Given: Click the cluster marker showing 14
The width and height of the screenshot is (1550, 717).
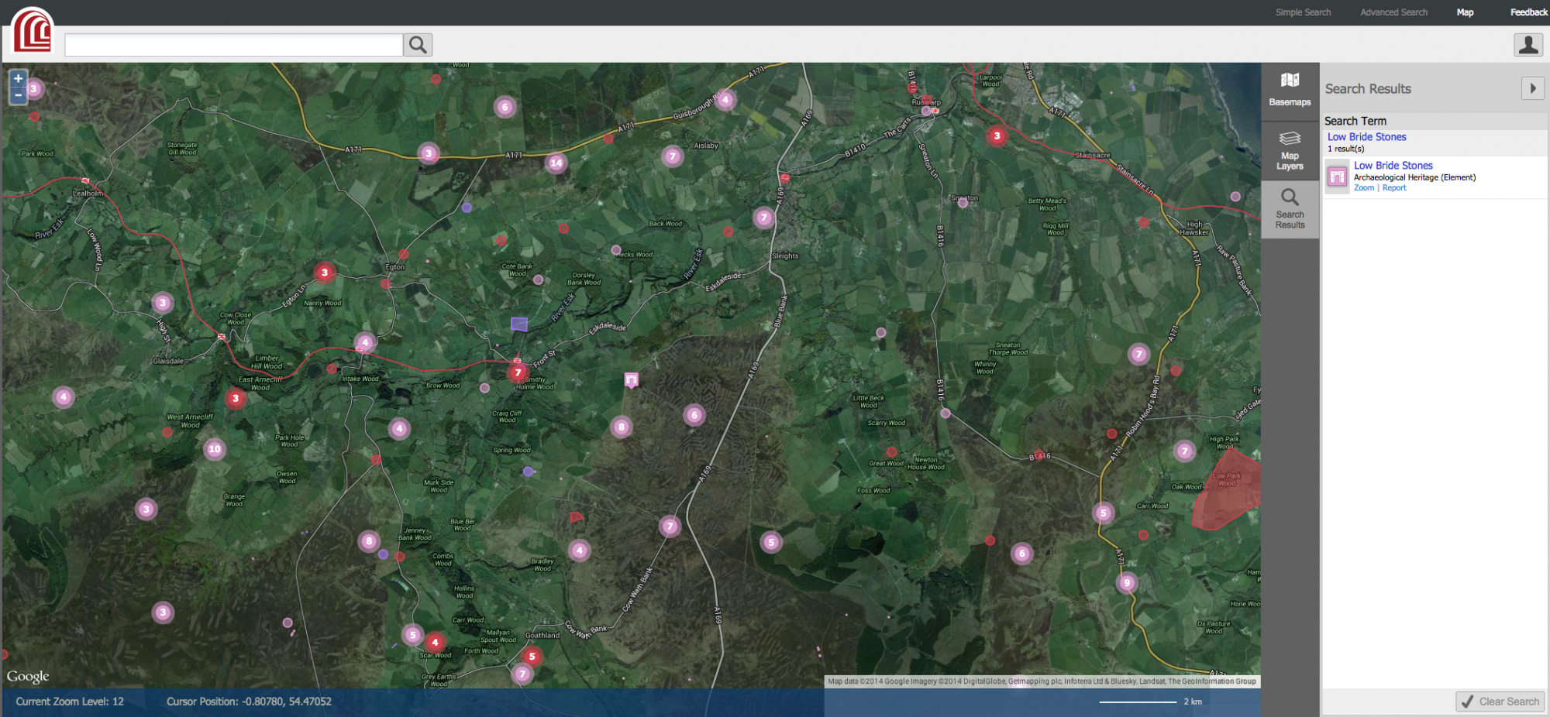Looking at the screenshot, I should click(556, 163).
